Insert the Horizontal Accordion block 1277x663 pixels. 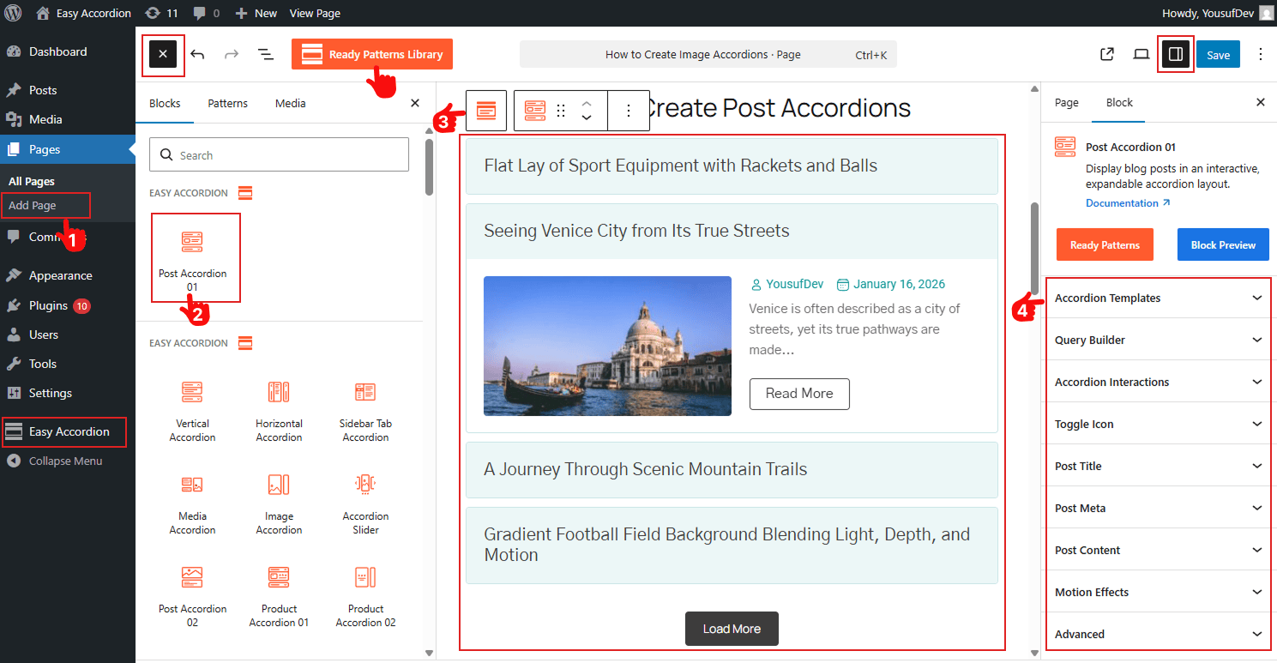[279, 413]
